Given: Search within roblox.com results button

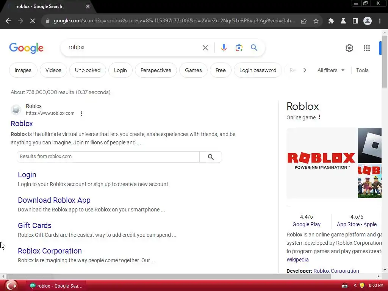Looking at the screenshot, I should tap(211, 157).
